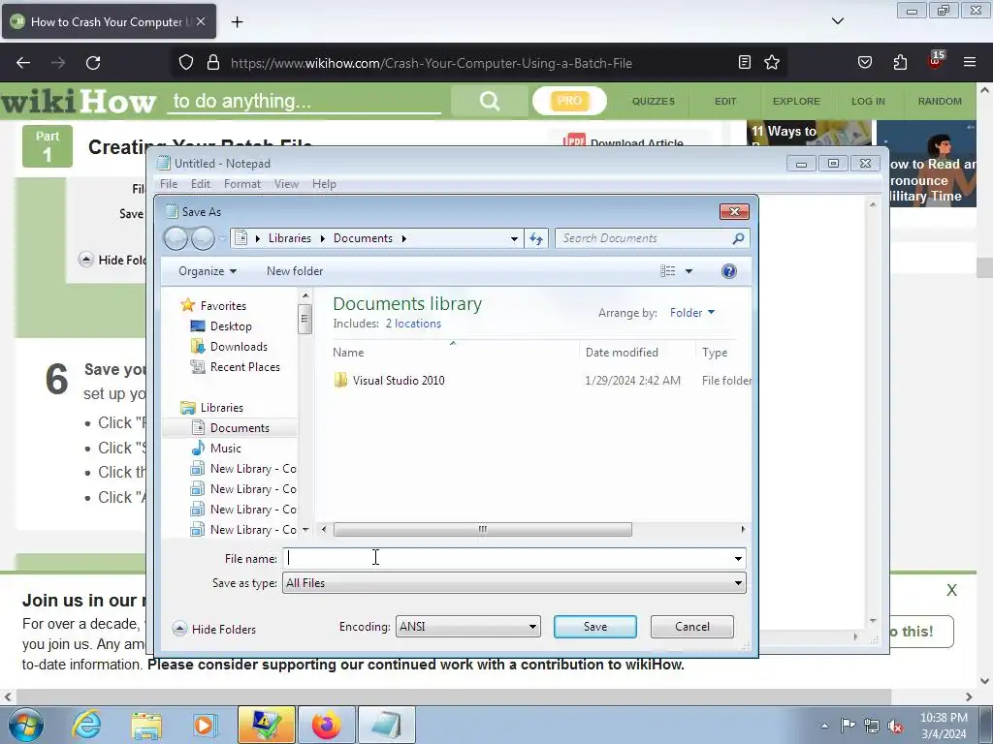The height and width of the screenshot is (744, 993).
Task: Click the wikiHow PRO button
Action: coord(569,101)
